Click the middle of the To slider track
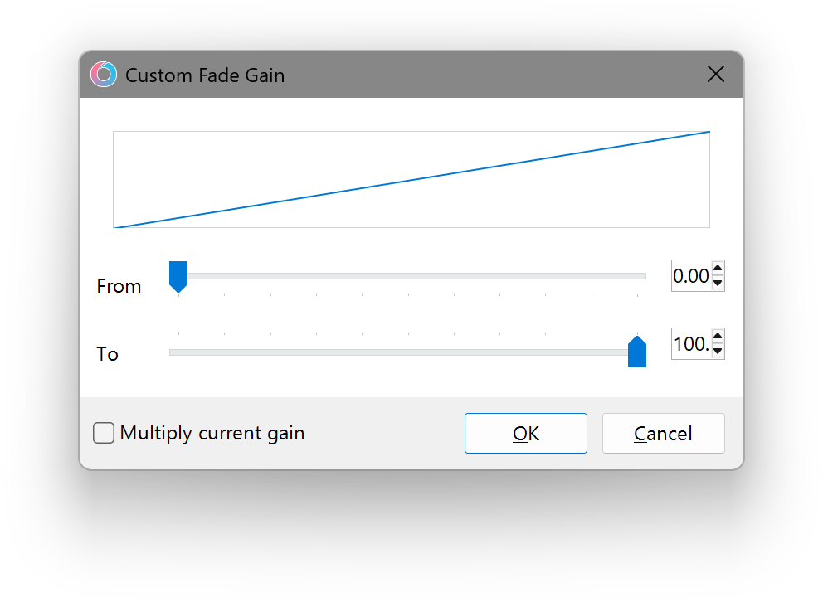Screen dimensions: 823x602 click(x=408, y=352)
